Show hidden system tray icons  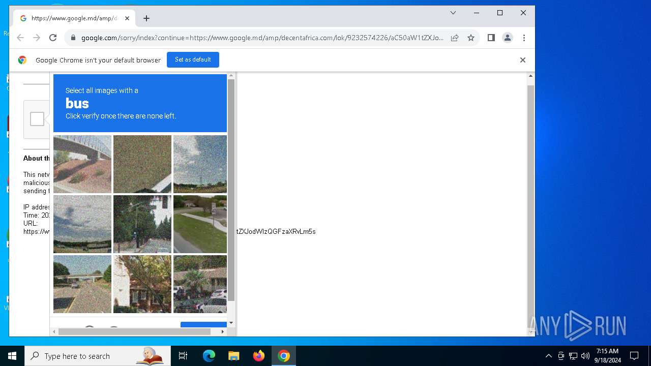pos(548,356)
